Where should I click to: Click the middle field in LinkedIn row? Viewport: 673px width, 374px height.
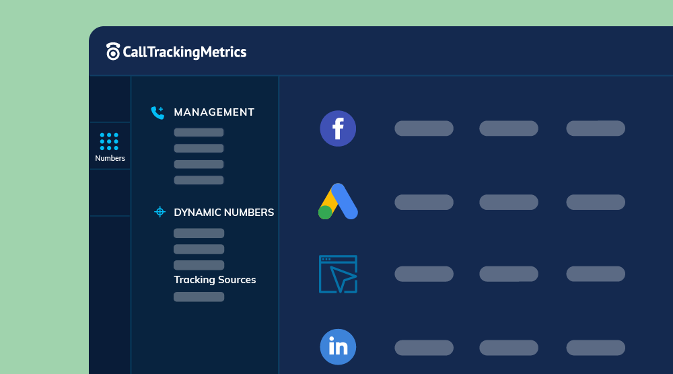509,347
